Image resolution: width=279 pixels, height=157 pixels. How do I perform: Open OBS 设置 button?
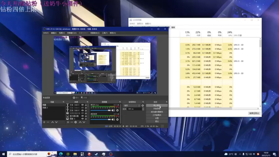(157, 118)
